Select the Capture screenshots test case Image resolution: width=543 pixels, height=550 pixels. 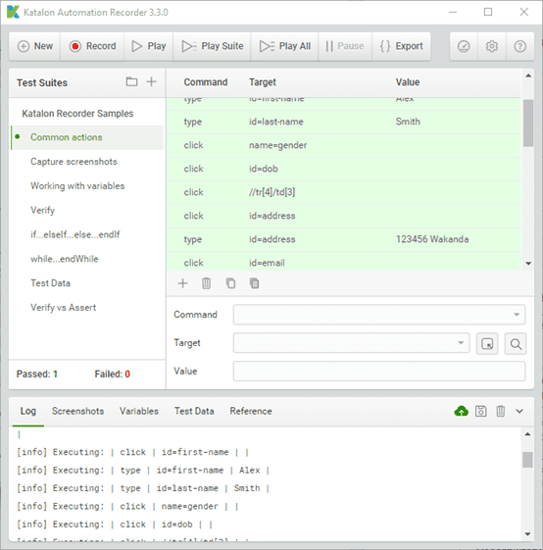pos(74,162)
